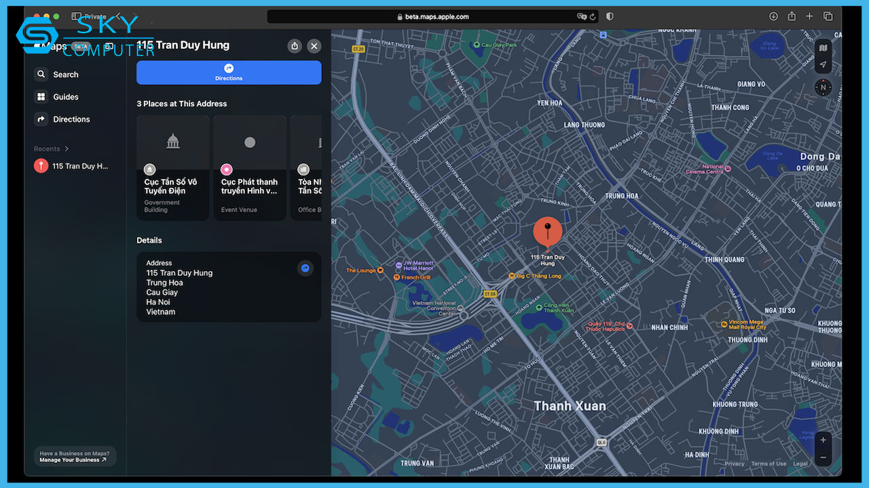Click the compass to reset north
The height and width of the screenshot is (488, 869).
point(823,87)
